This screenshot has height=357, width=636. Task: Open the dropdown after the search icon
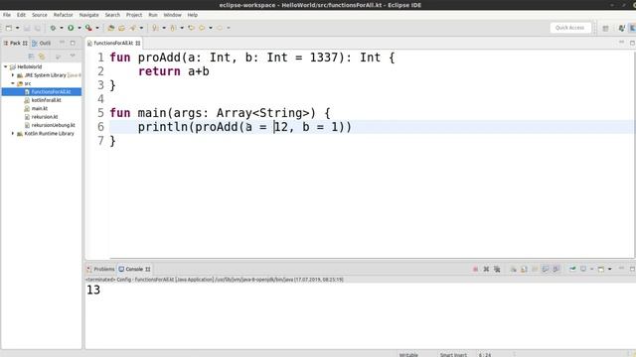click(x=141, y=28)
